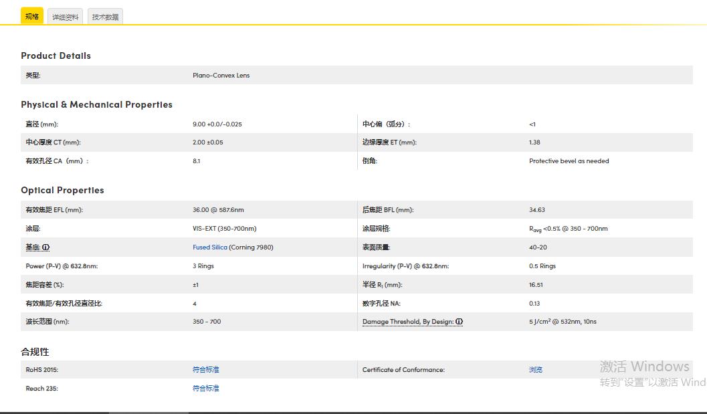Image resolution: width=707 pixels, height=414 pixels.
Task: Select the 技术数据 tab
Action: coord(105,17)
